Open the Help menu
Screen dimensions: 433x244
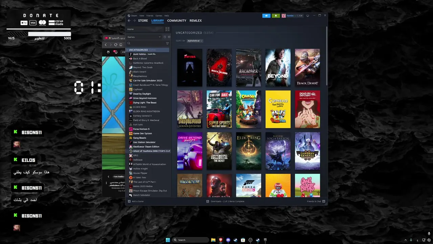click(166, 16)
